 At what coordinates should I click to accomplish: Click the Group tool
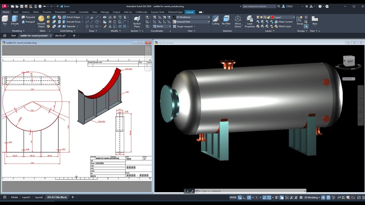(x=300, y=20)
